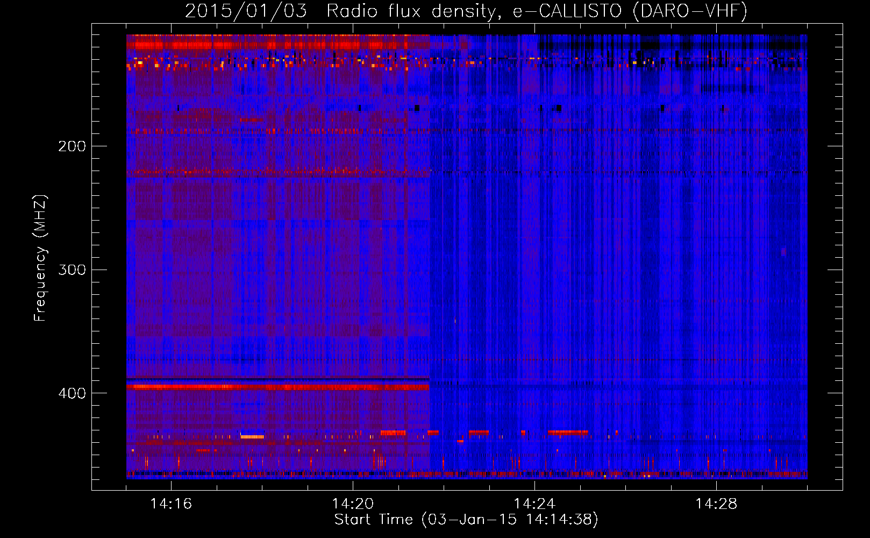Viewport: 870px width, 538px height.
Task: Click the 14:28 time tick label
Action: [716, 504]
